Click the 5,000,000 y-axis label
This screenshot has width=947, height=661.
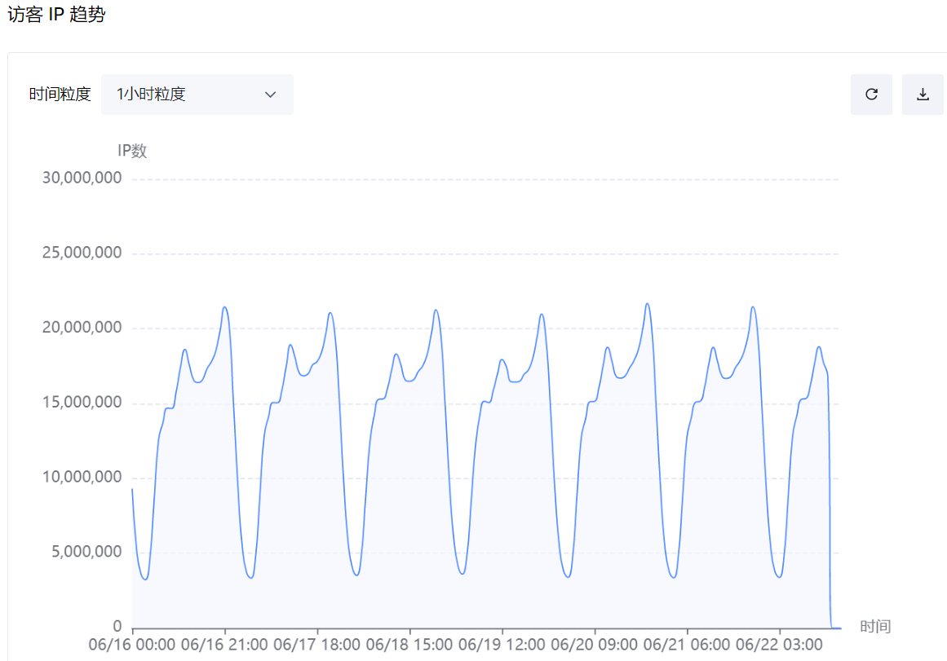(87, 552)
